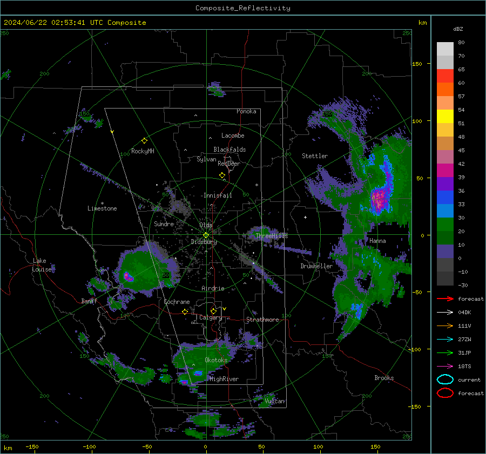The image size is (486, 454).
Task: Select the bright yellow 54-51 dBZ swatch
Action: [x=445, y=117]
